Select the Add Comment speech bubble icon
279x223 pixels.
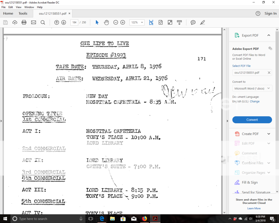coord(193,22)
